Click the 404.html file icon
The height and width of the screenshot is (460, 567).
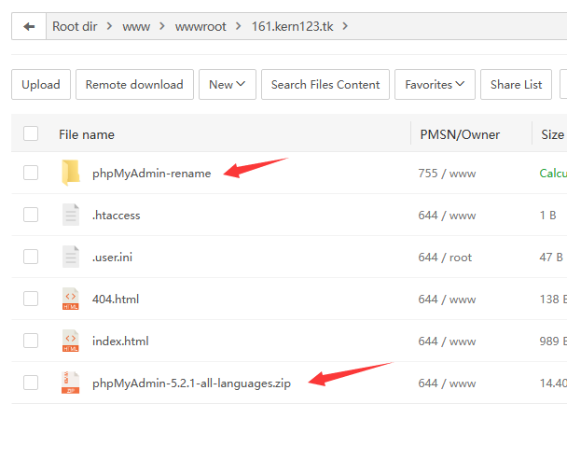tap(71, 299)
